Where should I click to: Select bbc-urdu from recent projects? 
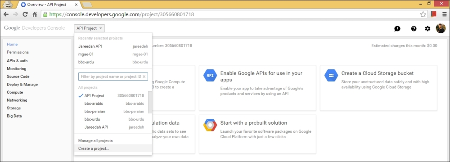point(113,62)
